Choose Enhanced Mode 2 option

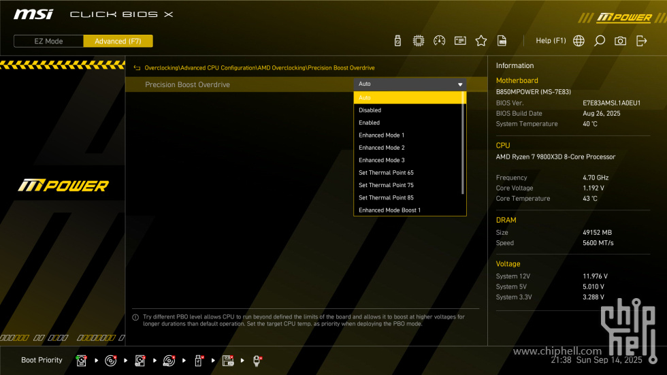pyautogui.click(x=408, y=148)
